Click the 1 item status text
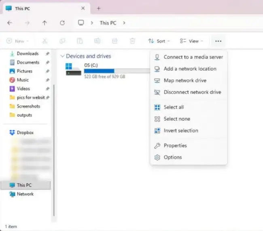The width and height of the screenshot is (263, 231). coord(11,227)
